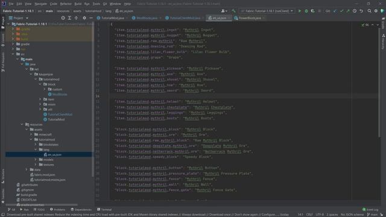386x217 pixels.
Task: Open the Navigate menu
Action: 40,4
